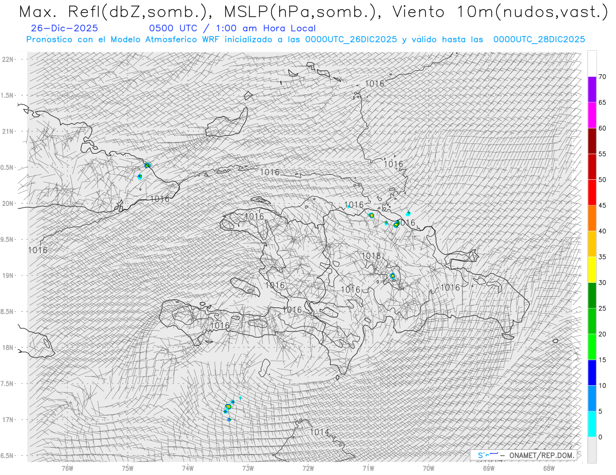Click the 'ONAMET/REP.DOM.' credit label
This screenshot has width=616, height=475.
point(542,455)
